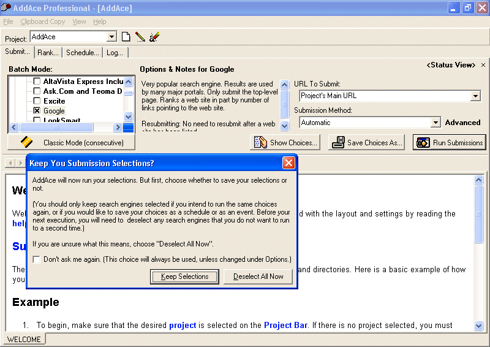The width and height of the screenshot is (490, 347).
Task: Uncheck the Google checkbox
Action: (x=37, y=110)
